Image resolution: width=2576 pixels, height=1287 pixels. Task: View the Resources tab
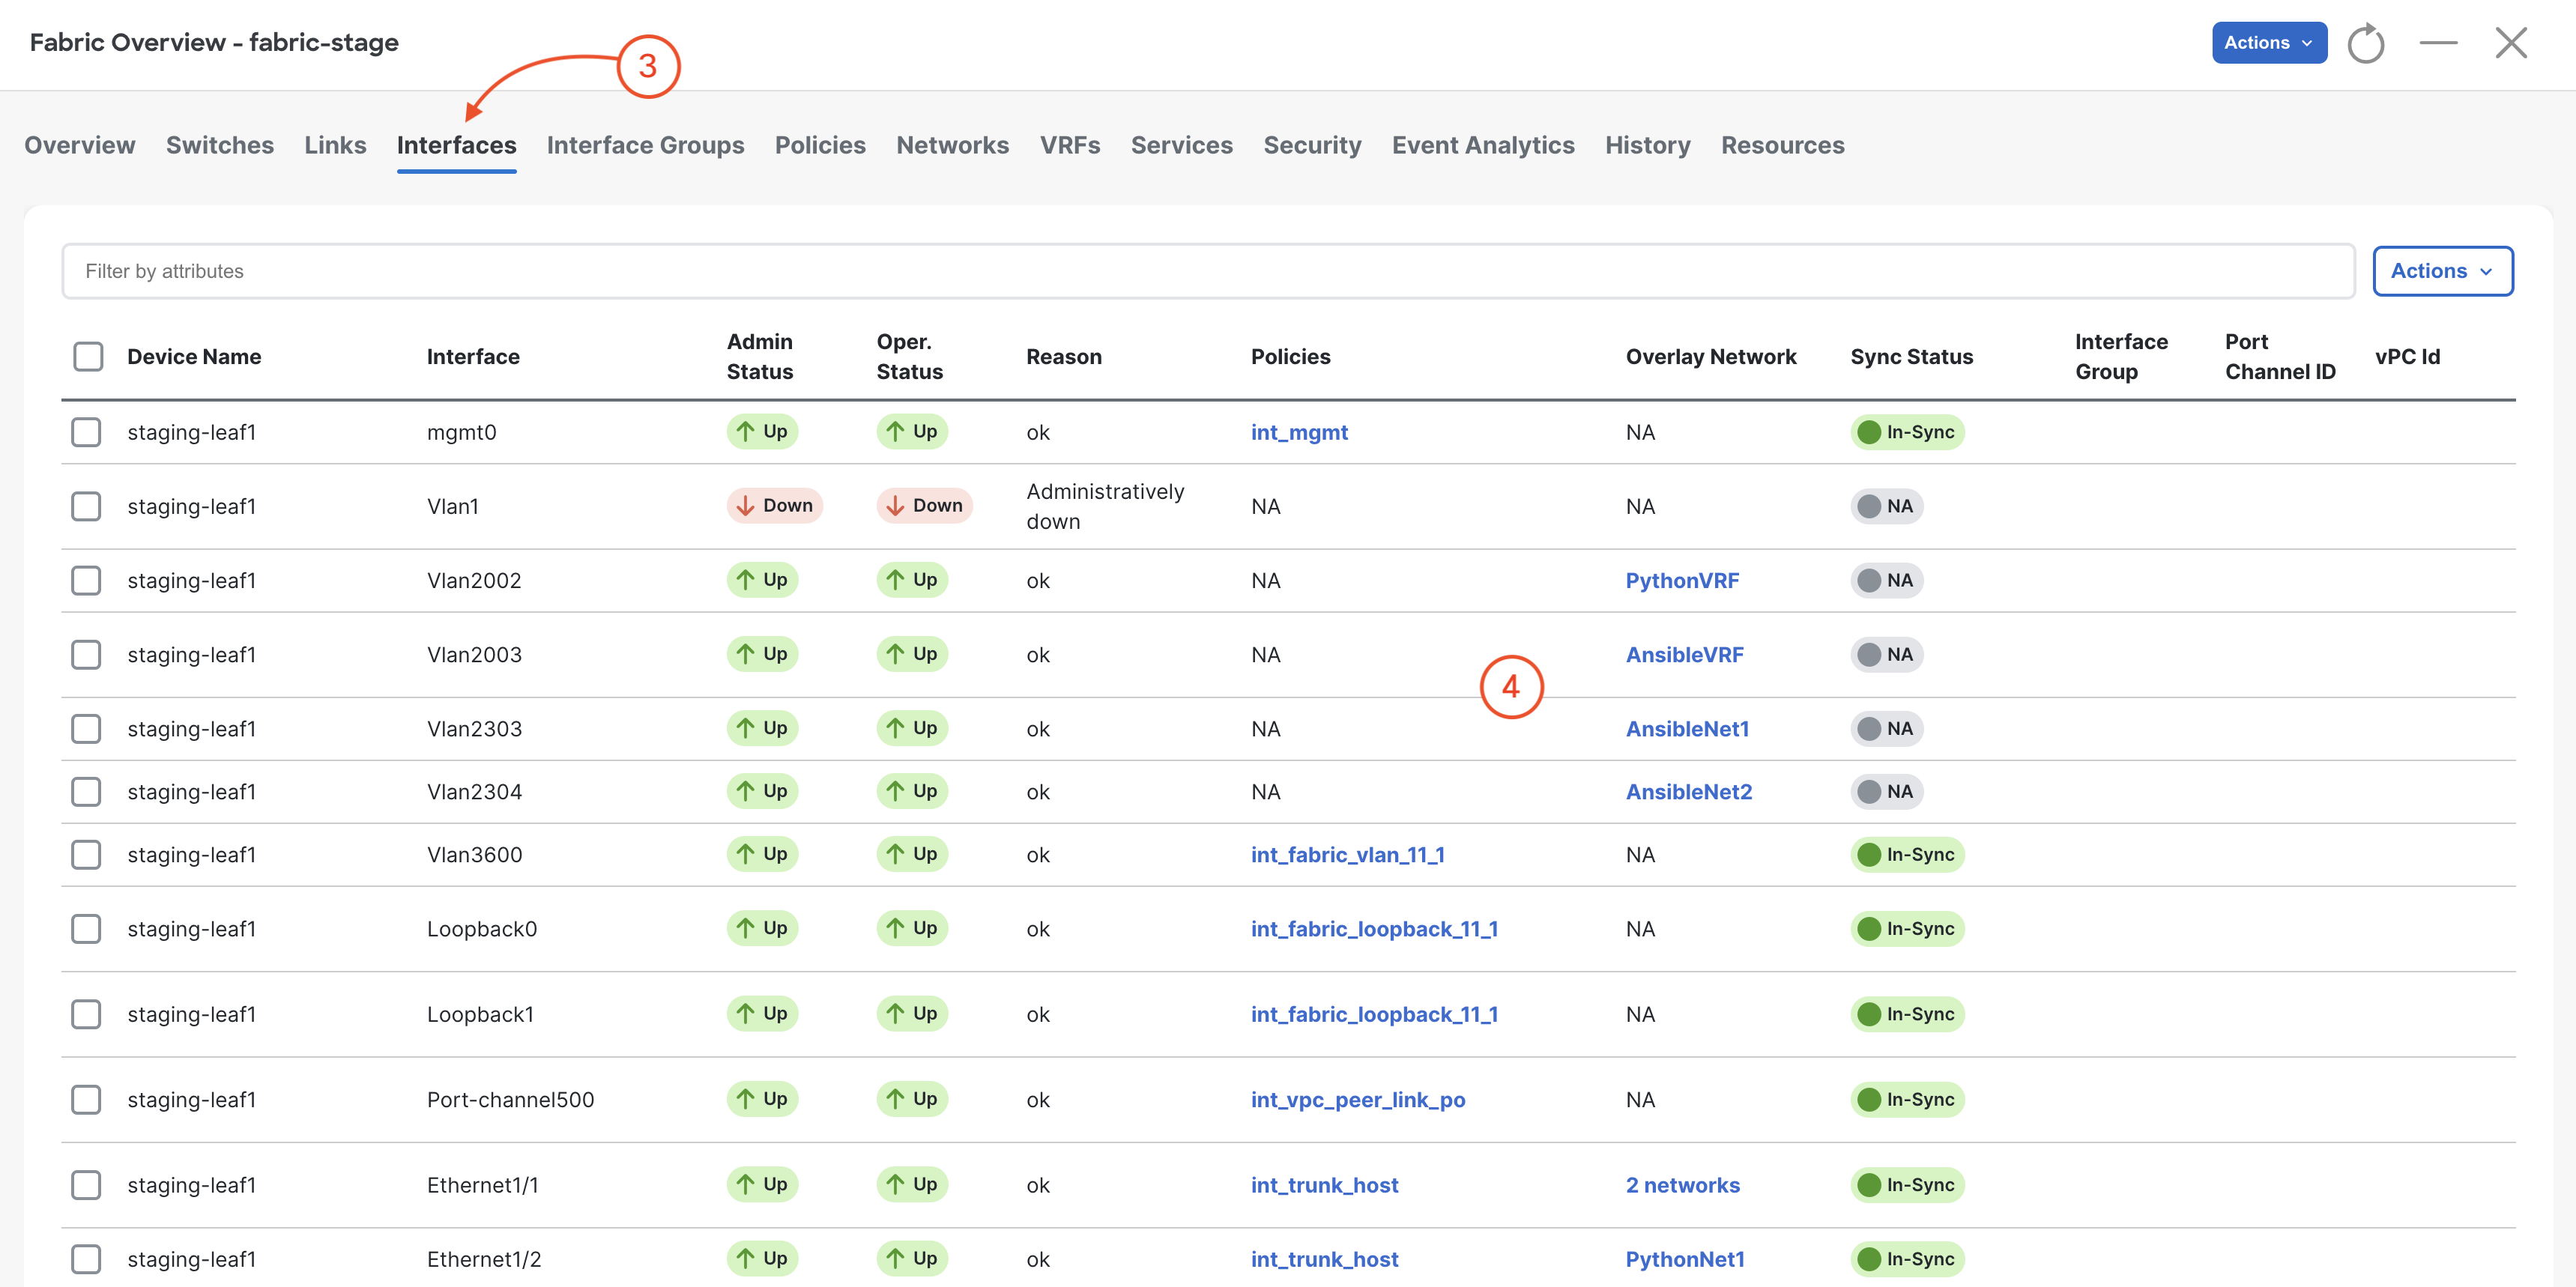(x=1782, y=145)
